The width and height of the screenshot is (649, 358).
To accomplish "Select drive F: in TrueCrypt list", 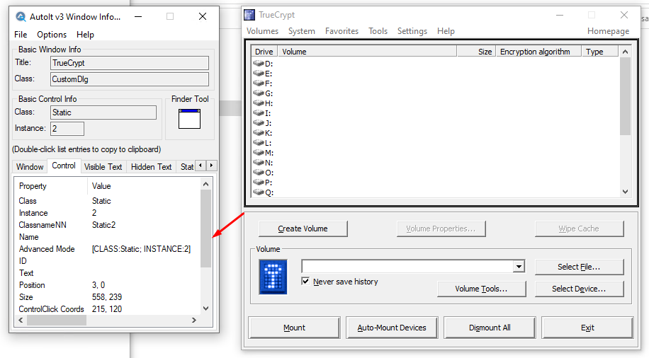I will (x=264, y=83).
